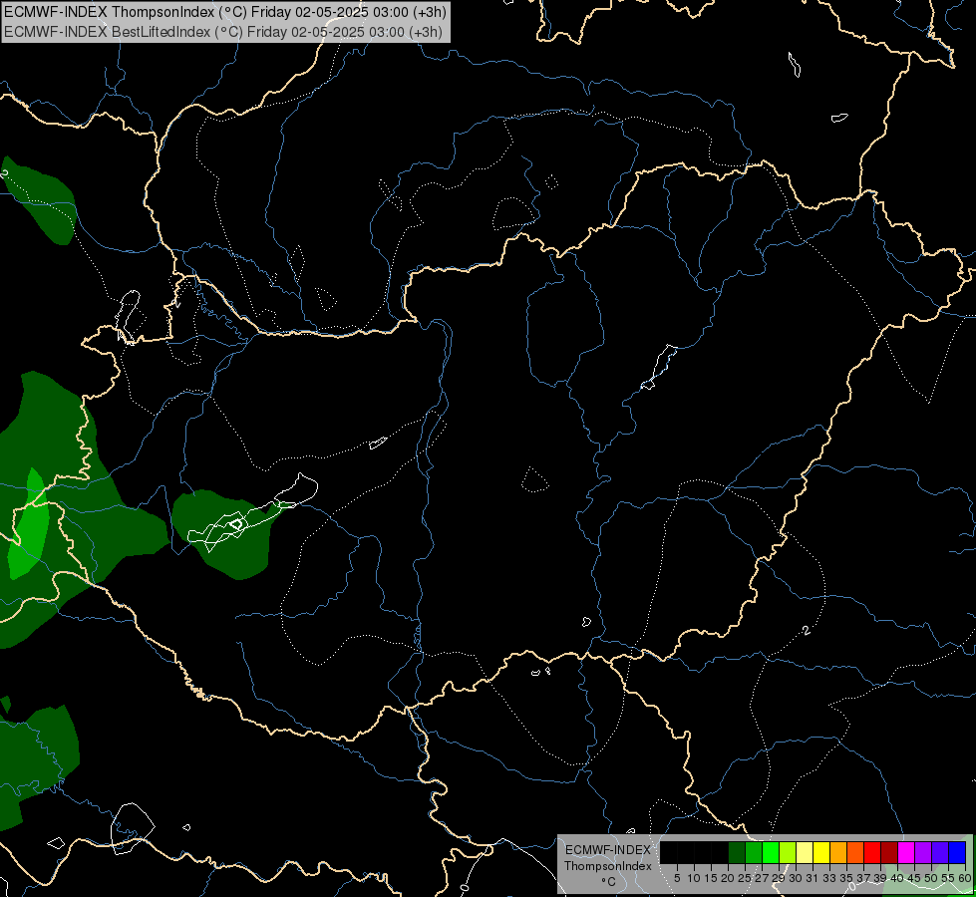Select the blue 55–60 legend swatch
Image resolution: width=976 pixels, height=897 pixels.
coord(957,852)
